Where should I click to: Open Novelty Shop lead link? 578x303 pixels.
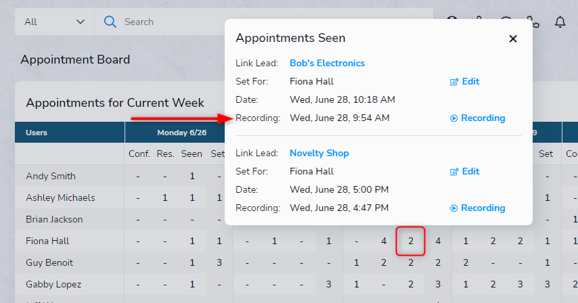pos(319,153)
